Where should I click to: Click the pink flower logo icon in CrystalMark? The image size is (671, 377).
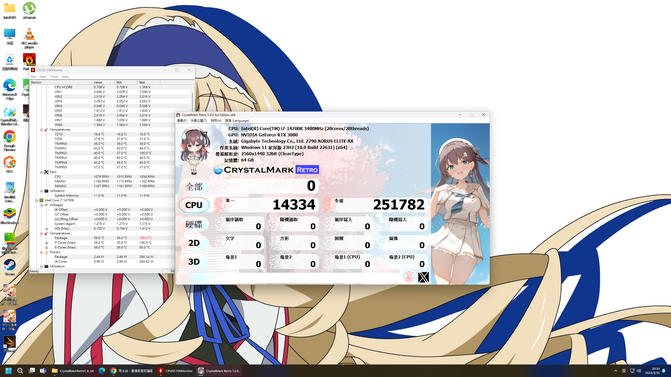409,277
